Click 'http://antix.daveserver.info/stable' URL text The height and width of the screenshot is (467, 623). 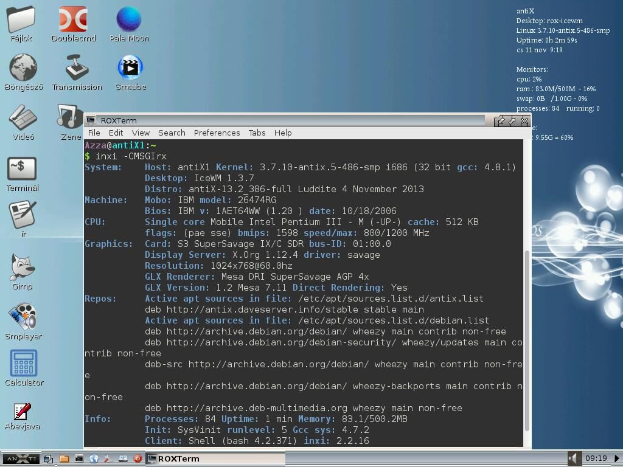262,310
